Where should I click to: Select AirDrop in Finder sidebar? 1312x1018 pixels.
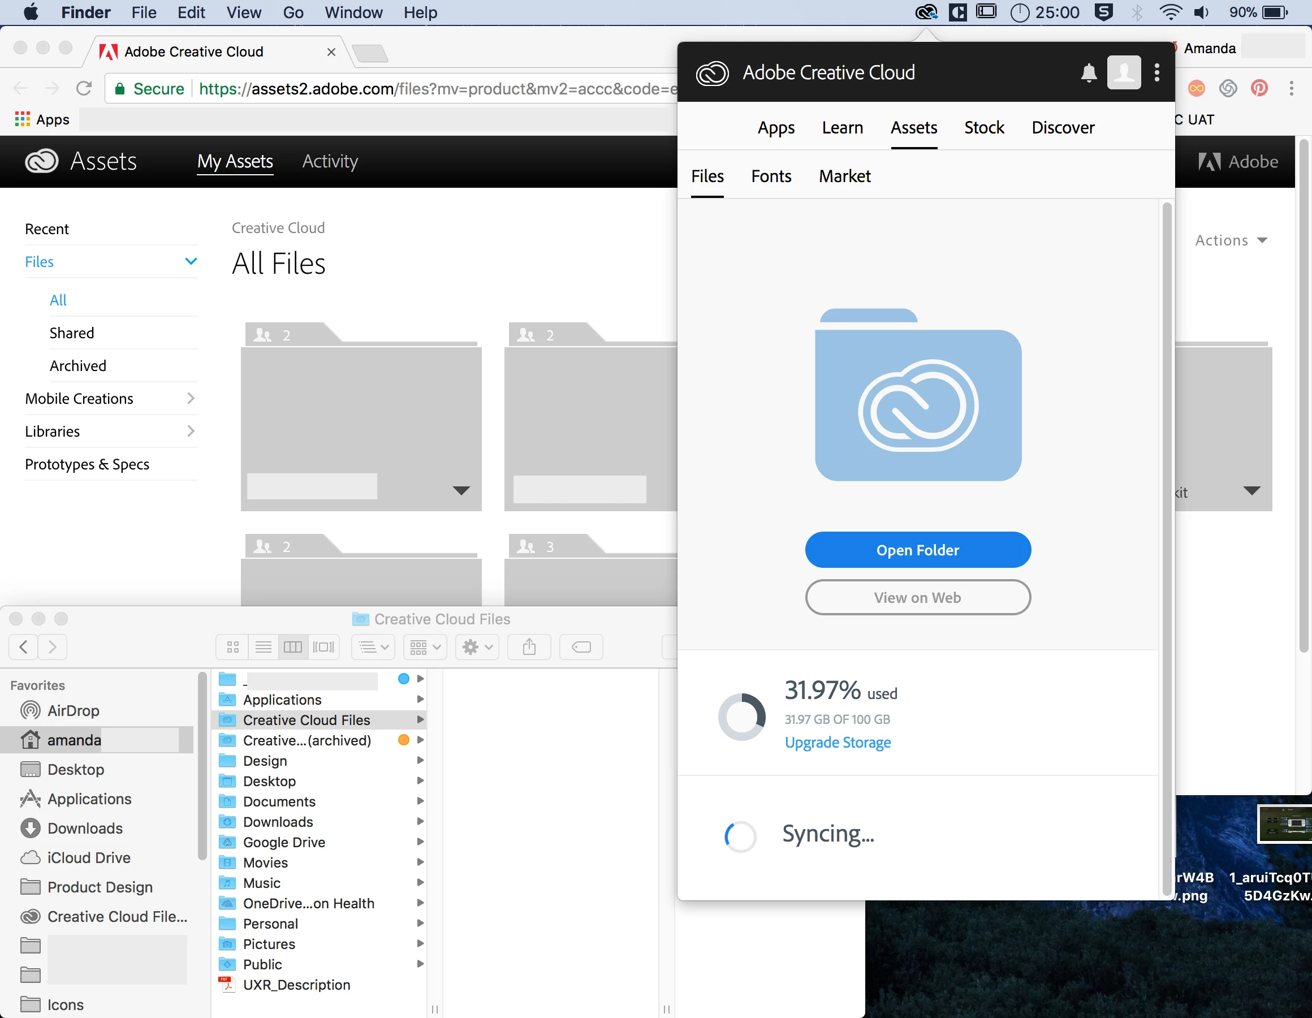[x=74, y=710]
